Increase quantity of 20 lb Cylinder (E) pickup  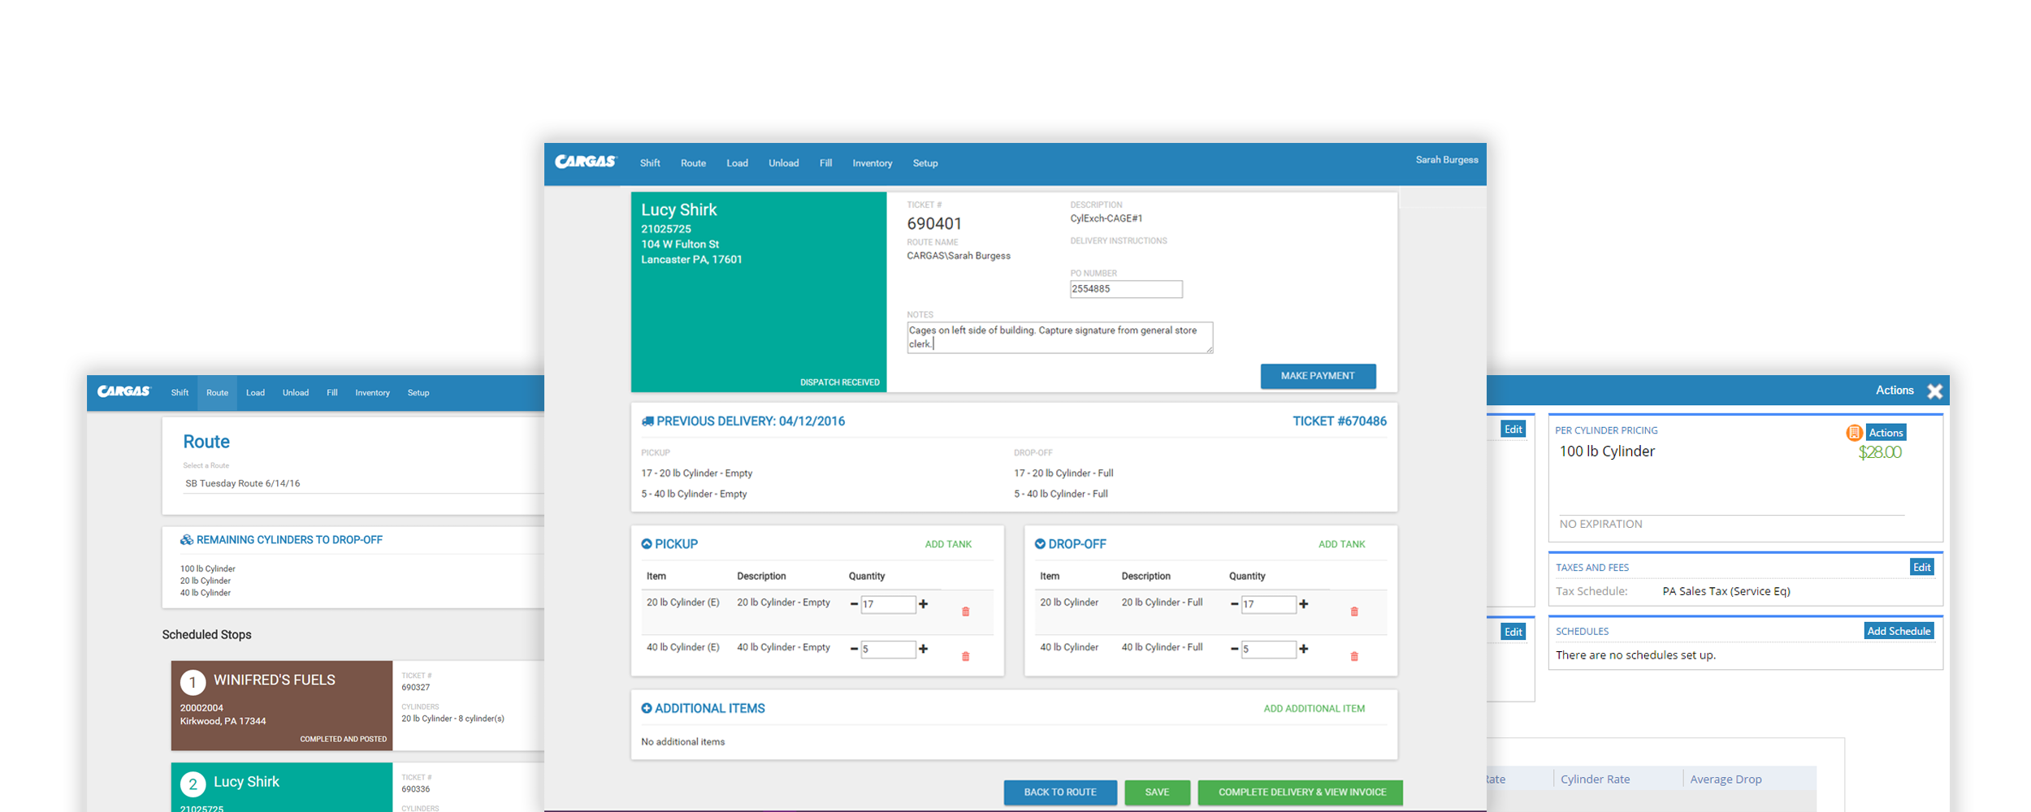tap(923, 604)
